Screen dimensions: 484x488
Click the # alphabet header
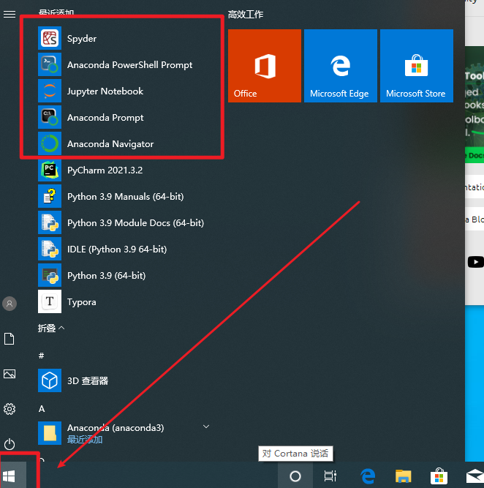coord(41,356)
